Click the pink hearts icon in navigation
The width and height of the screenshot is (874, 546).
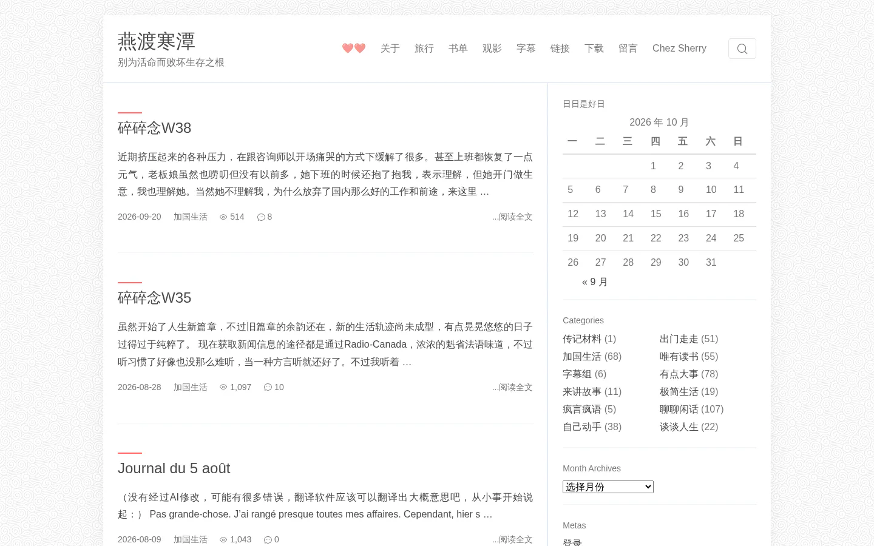354,48
